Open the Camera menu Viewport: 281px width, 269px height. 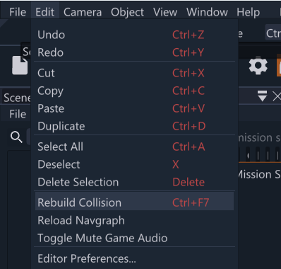(83, 12)
